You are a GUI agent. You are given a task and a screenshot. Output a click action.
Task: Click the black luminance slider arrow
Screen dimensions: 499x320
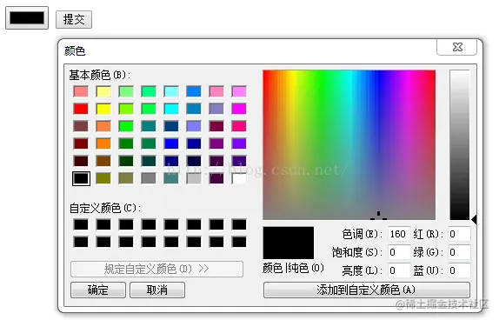click(474, 220)
